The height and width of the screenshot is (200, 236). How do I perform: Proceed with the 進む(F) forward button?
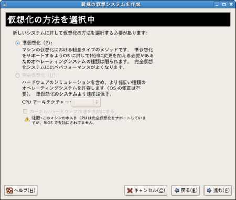tap(218, 191)
